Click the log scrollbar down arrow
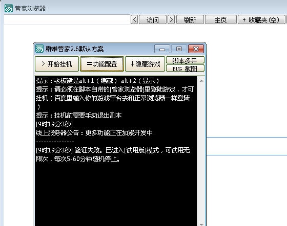287x226 pixels. click(x=201, y=224)
